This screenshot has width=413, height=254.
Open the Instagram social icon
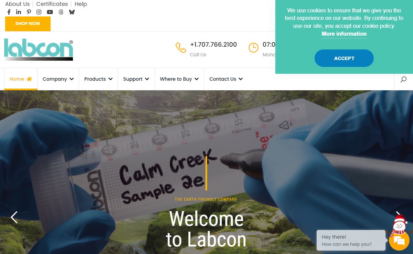(39, 12)
